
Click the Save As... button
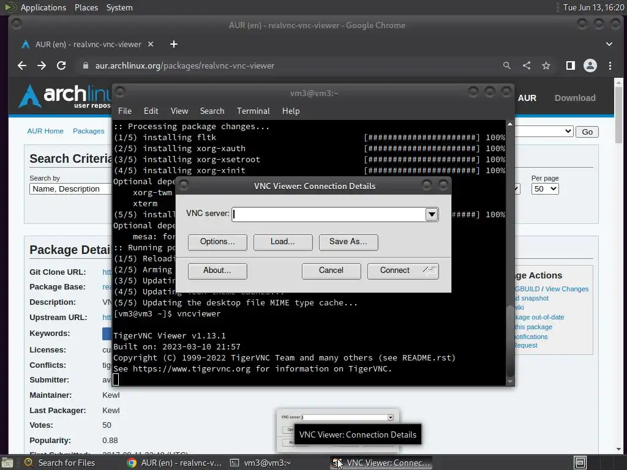pyautogui.click(x=348, y=242)
